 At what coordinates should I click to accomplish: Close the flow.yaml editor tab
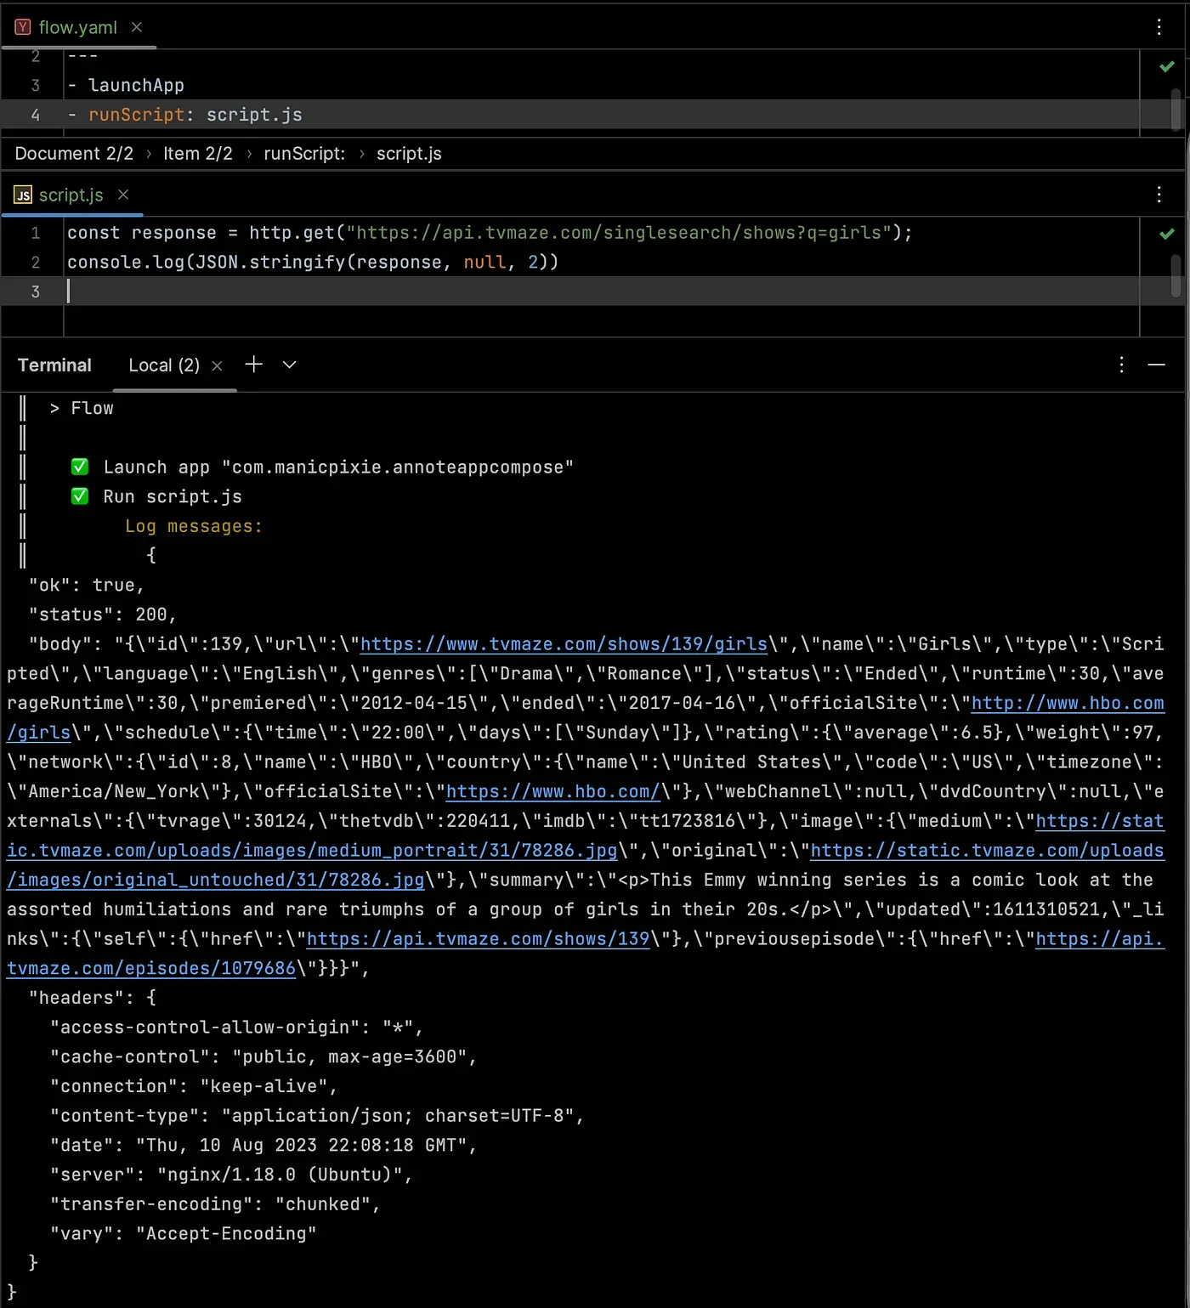[x=136, y=27]
